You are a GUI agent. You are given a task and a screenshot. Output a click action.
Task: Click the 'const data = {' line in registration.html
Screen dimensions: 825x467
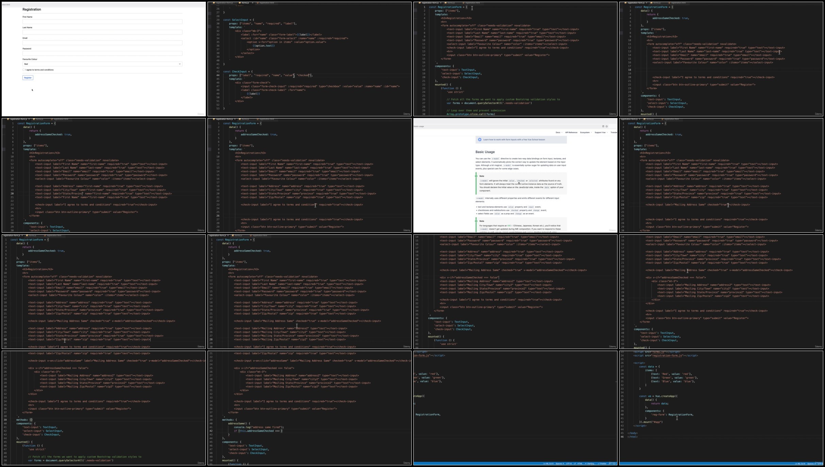(x=649, y=367)
